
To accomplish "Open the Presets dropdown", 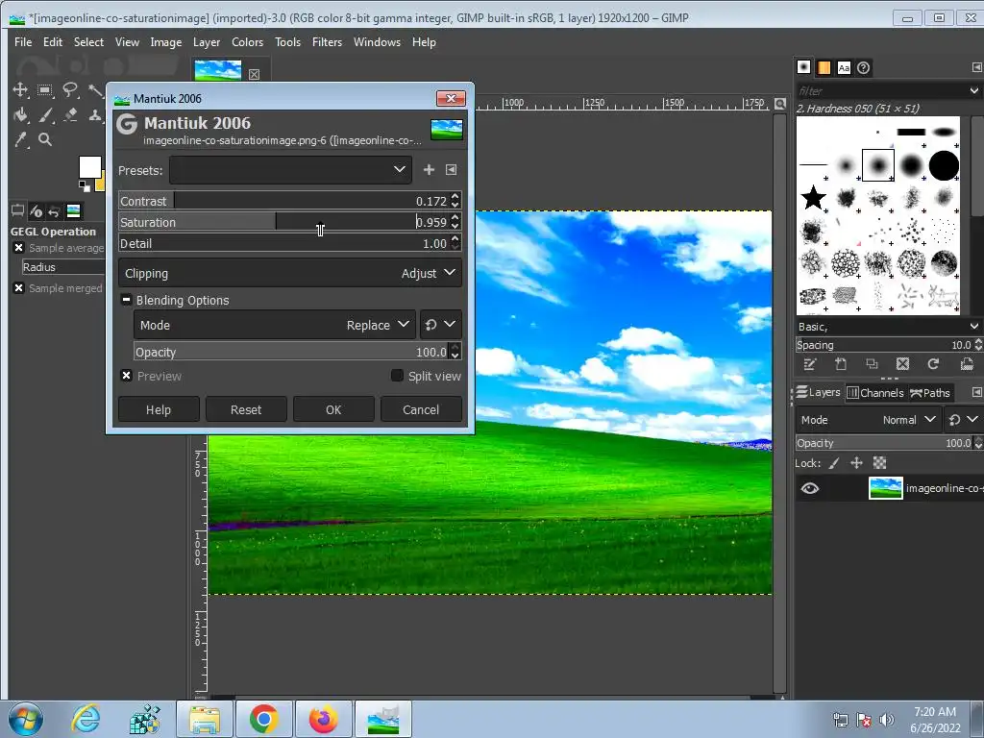I will coord(290,170).
